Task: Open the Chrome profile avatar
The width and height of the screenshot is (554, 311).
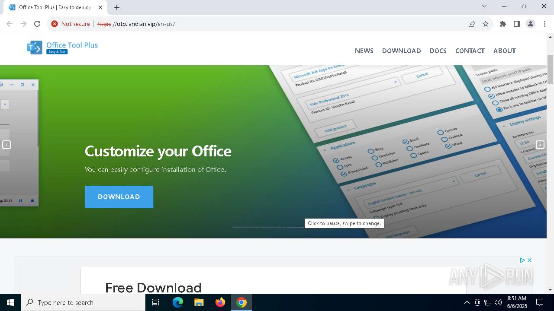Action: pos(531,24)
